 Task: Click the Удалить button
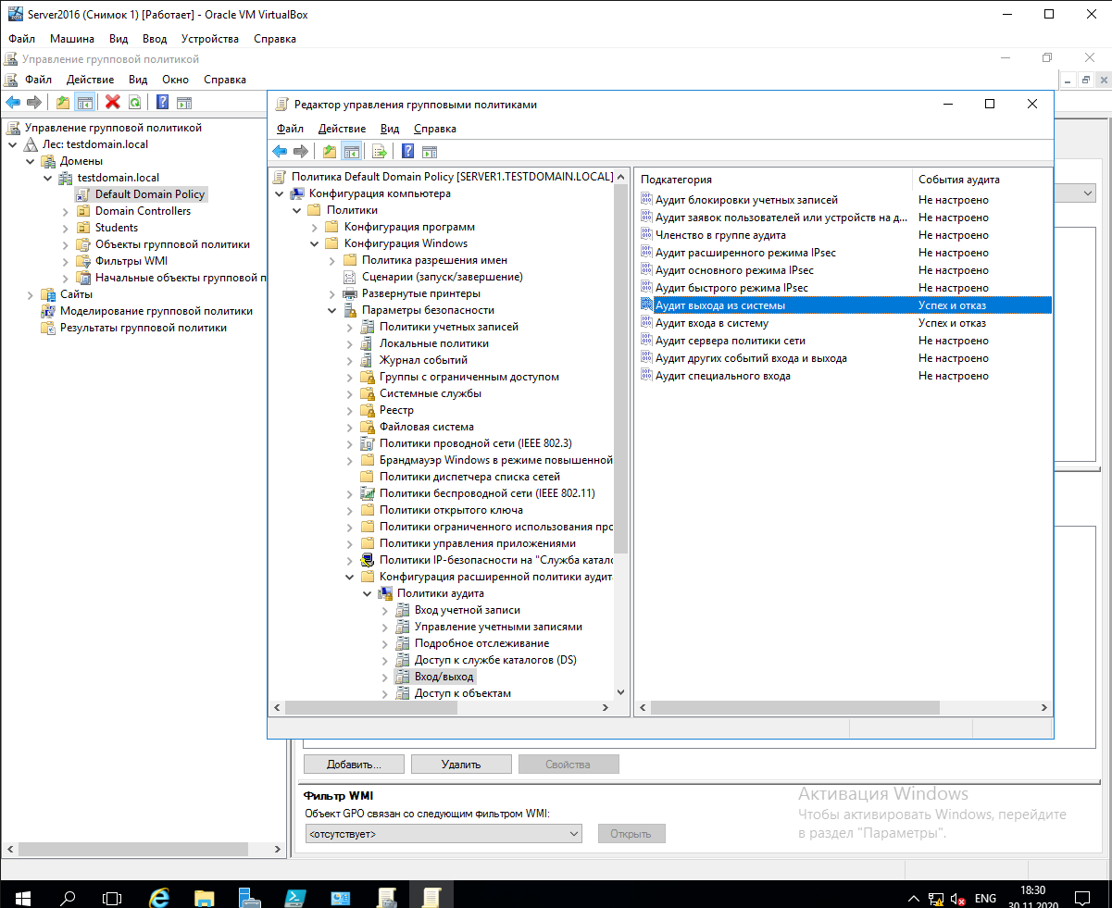click(x=461, y=765)
